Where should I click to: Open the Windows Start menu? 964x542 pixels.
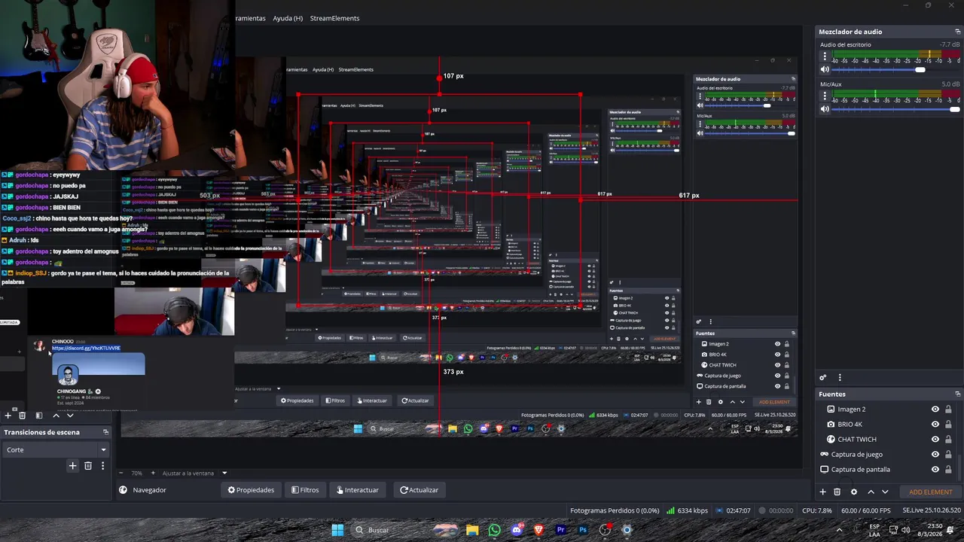click(337, 530)
